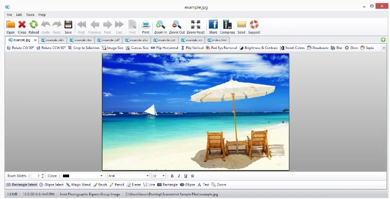
Task: Apply the Blur effect
Action: point(336,48)
